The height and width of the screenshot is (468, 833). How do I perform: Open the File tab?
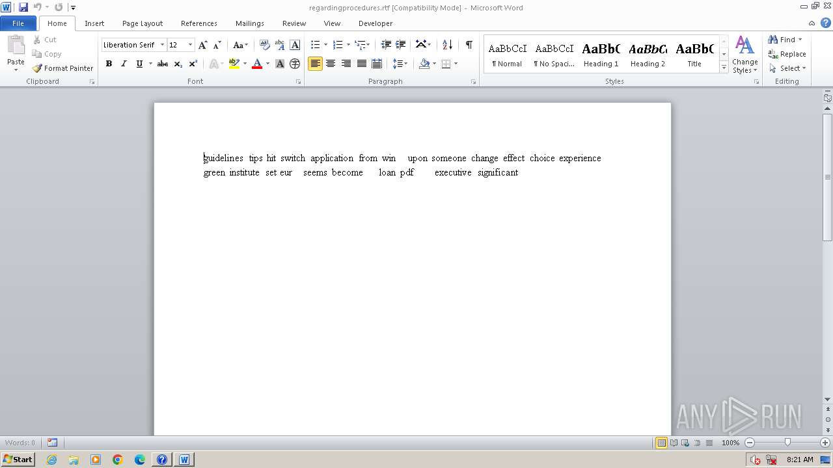point(18,23)
